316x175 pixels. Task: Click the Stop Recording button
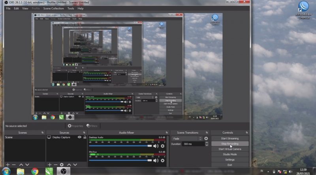(x=230, y=144)
